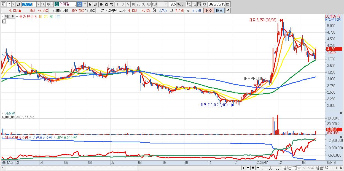
Task: Adjust the replay speed slider handle
Action: point(271,167)
